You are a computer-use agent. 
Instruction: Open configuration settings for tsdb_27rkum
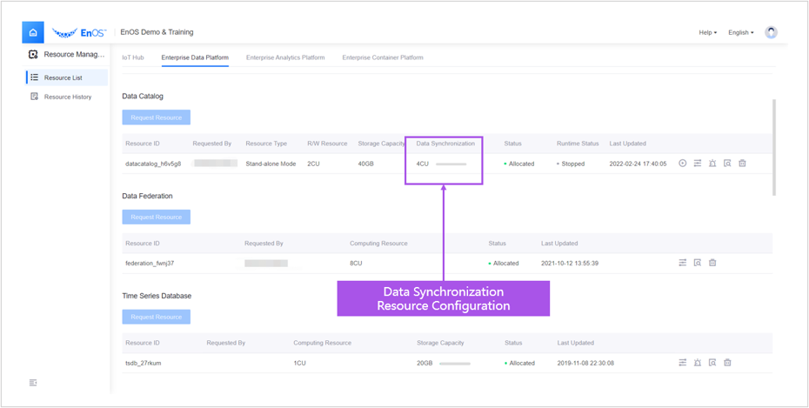683,363
